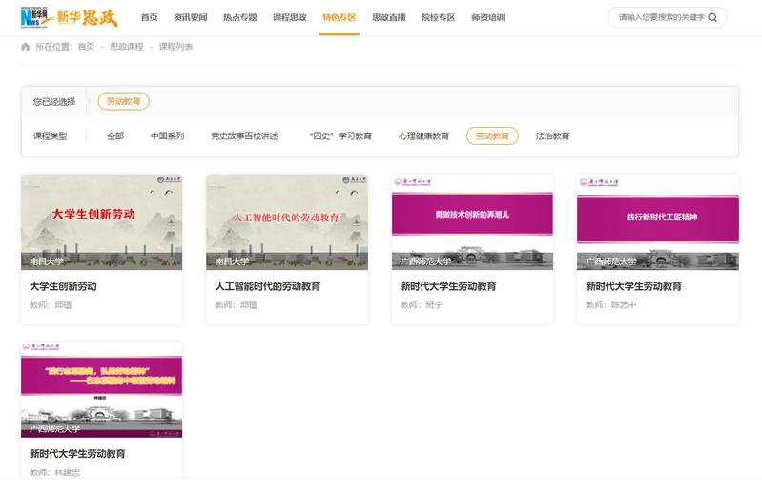Click the home icon in breadcrumb
This screenshot has height=480, width=762.
(x=26, y=47)
